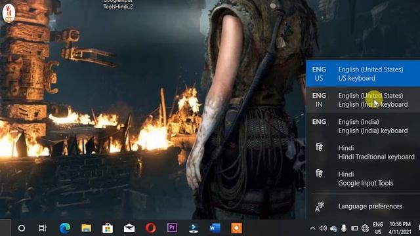
Task: Open Language preferences
Action: click(x=363, y=206)
